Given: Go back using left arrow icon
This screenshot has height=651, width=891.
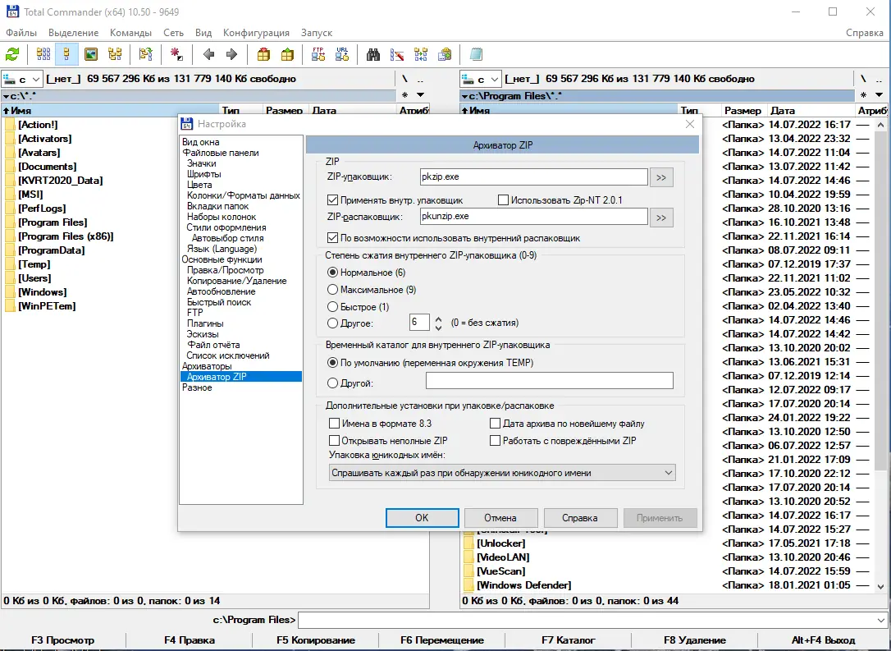Looking at the screenshot, I should [x=208, y=54].
